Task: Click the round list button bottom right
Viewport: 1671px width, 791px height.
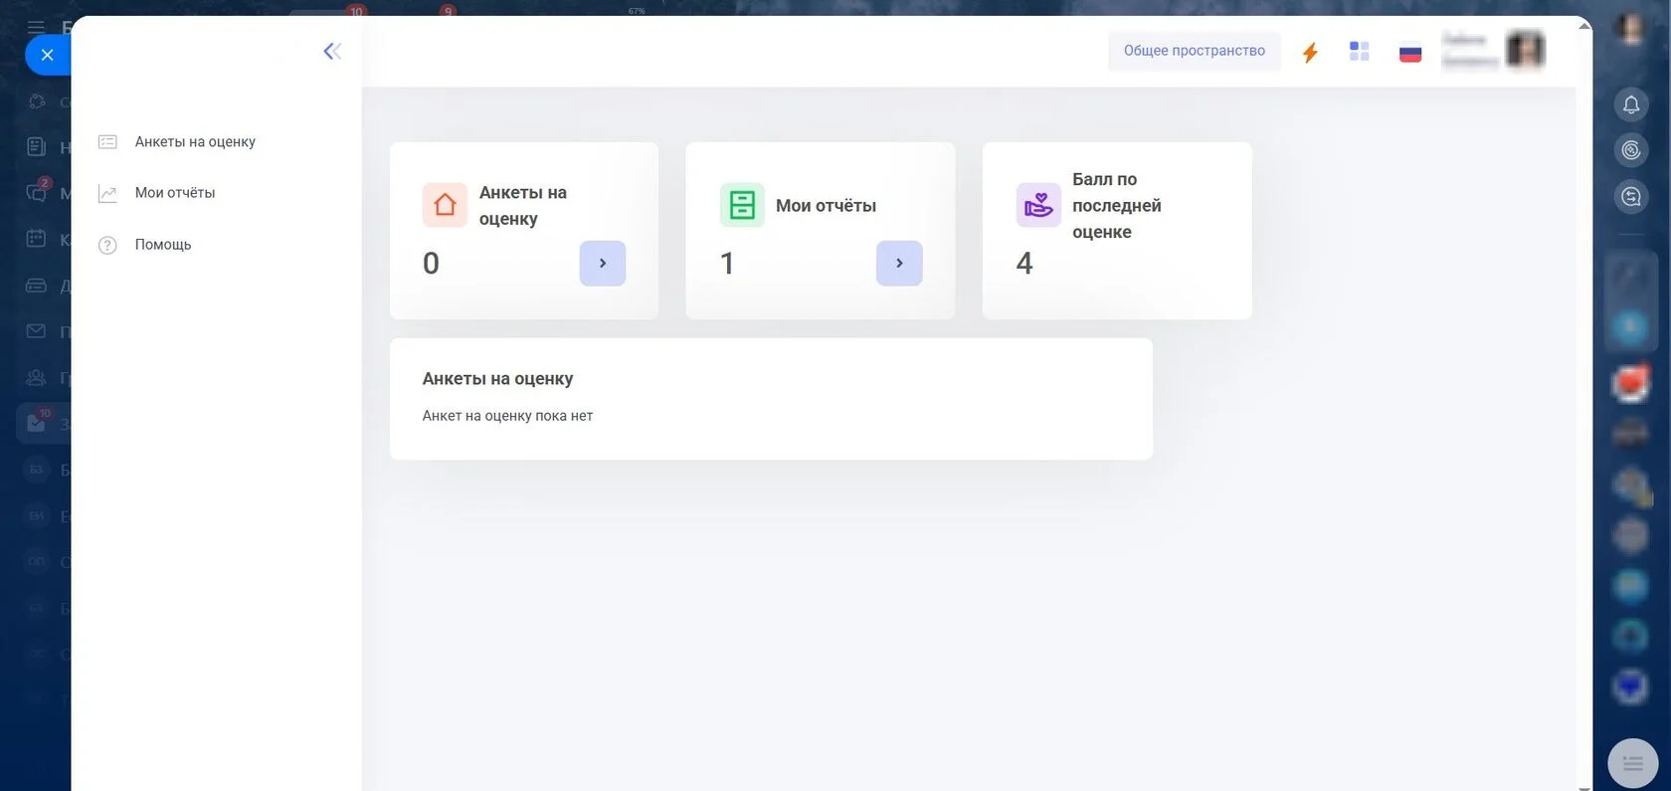Action: tap(1632, 763)
